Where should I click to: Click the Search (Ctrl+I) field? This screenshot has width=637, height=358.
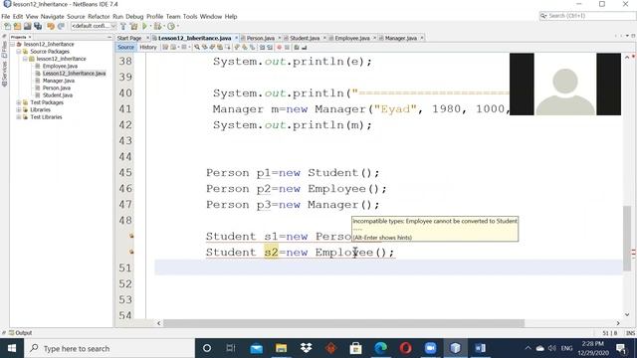pos(587,16)
